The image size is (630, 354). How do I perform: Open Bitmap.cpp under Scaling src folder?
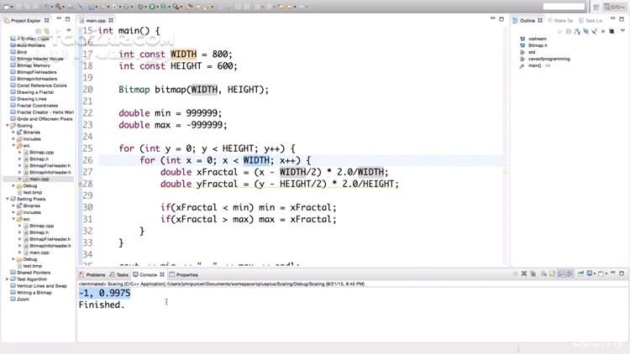[41, 152]
